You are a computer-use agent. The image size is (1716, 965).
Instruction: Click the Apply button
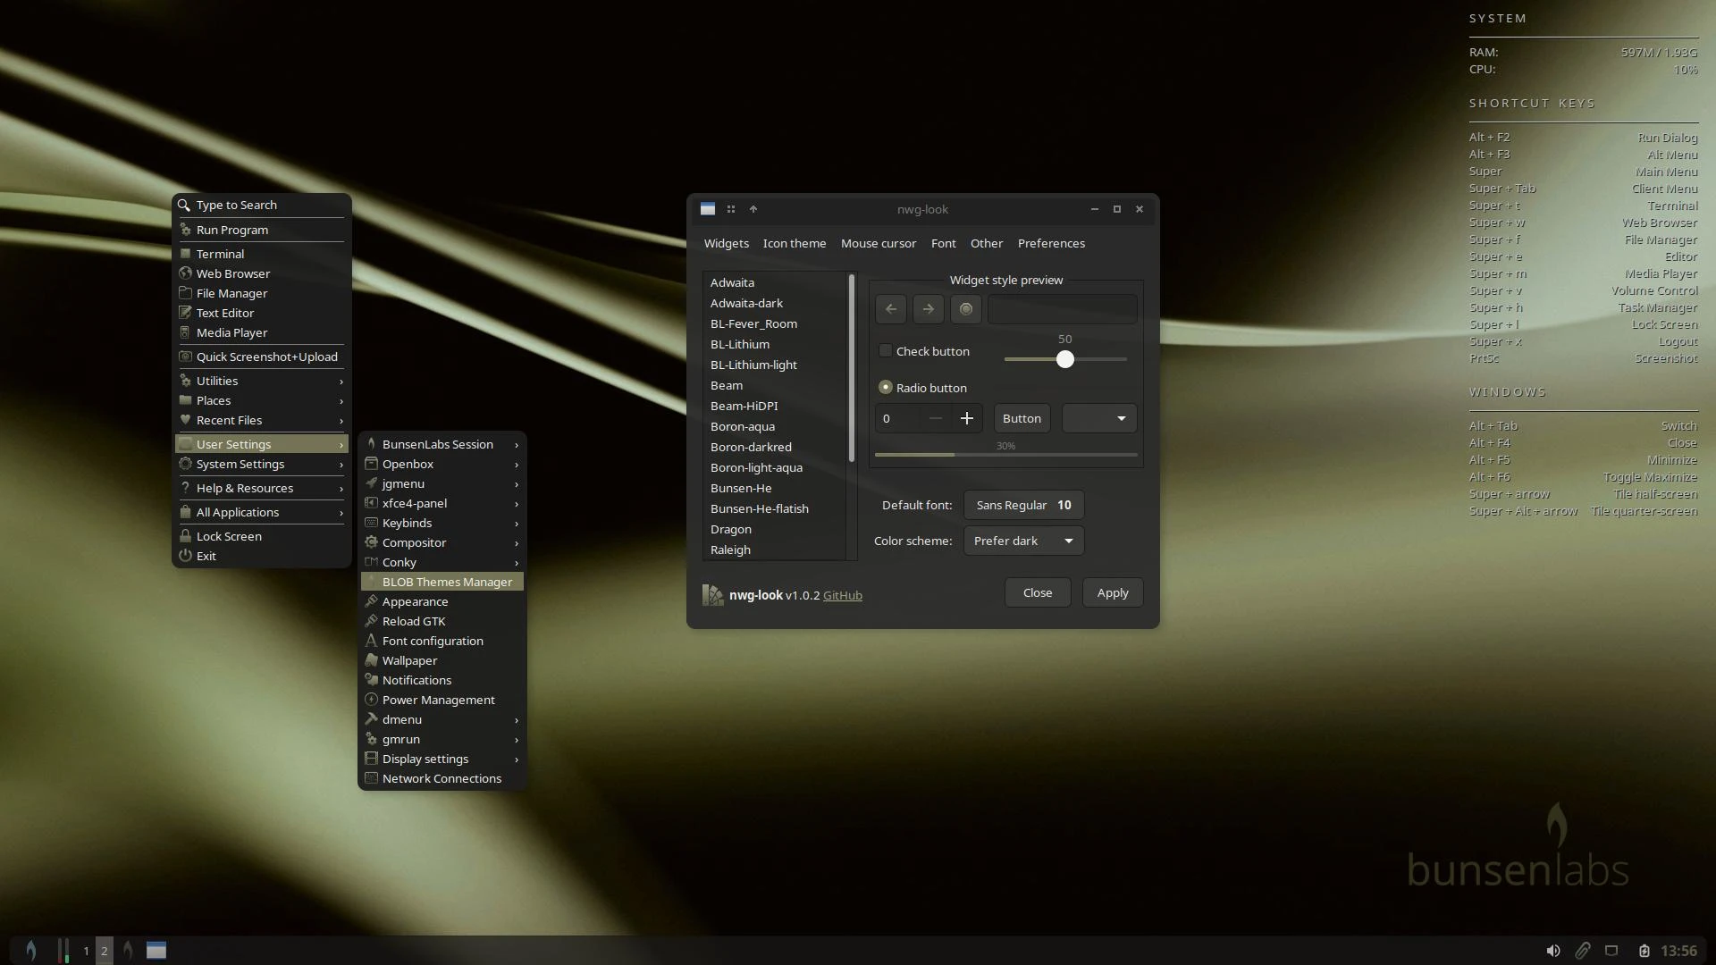coord(1113,592)
